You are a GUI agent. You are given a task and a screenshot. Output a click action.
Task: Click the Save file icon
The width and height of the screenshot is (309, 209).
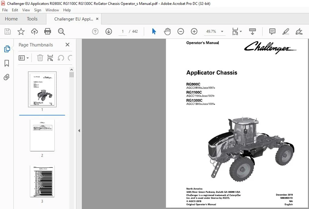(8, 31)
